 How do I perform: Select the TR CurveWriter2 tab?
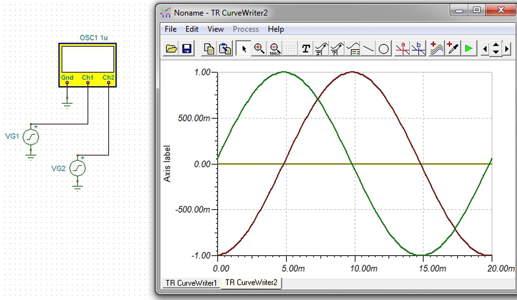tap(251, 283)
